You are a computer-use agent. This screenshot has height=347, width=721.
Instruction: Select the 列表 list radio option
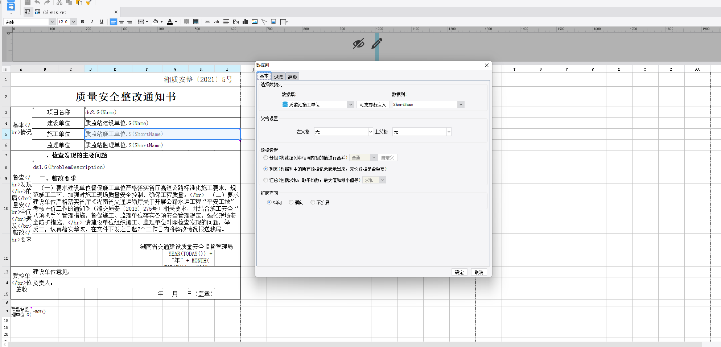[266, 169]
